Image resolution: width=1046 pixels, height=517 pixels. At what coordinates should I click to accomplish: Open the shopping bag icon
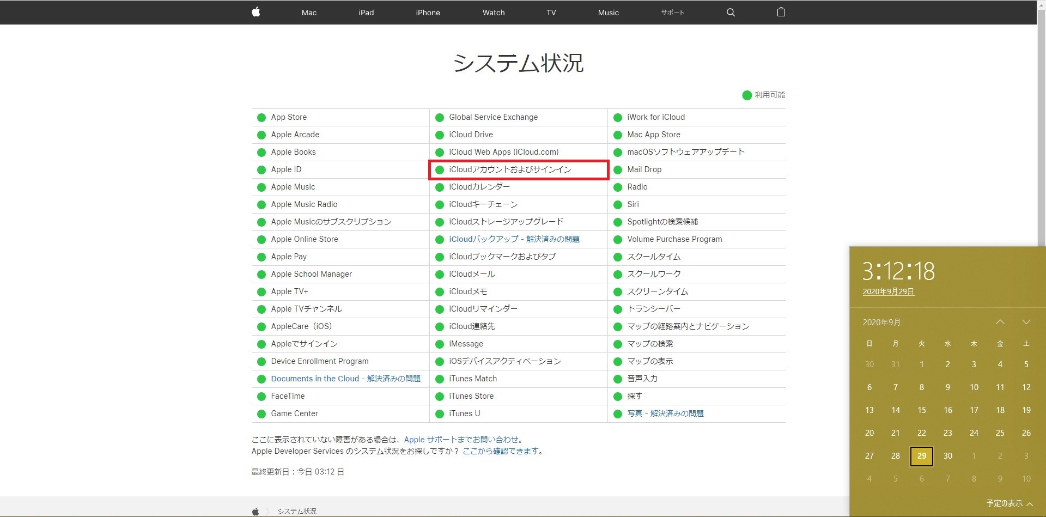781,12
